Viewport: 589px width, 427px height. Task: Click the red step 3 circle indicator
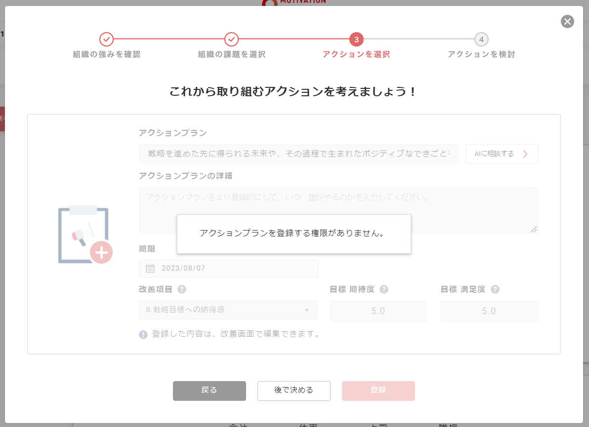357,39
